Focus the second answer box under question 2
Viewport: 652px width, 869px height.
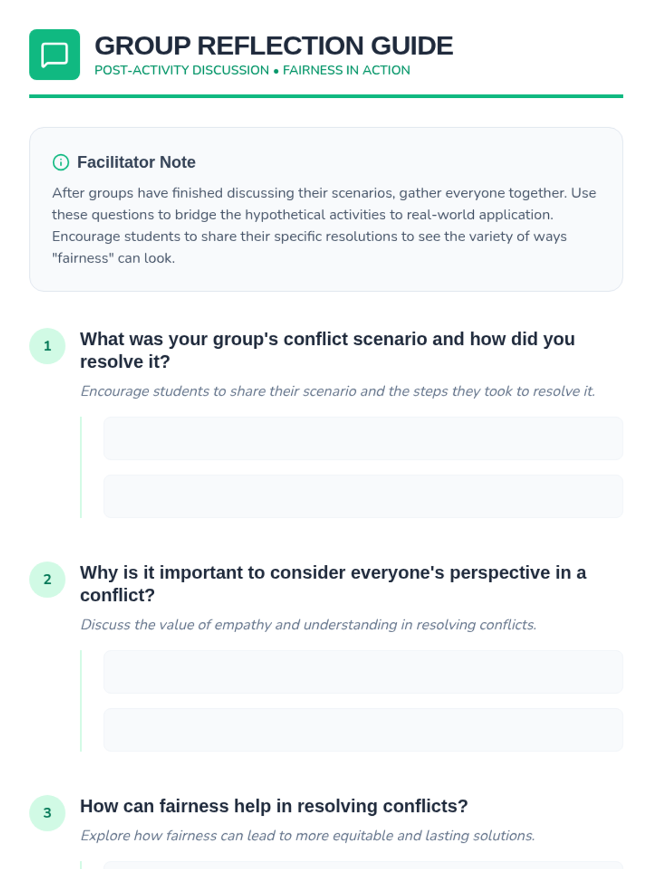363,729
